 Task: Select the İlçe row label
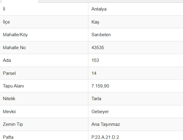(7, 22)
